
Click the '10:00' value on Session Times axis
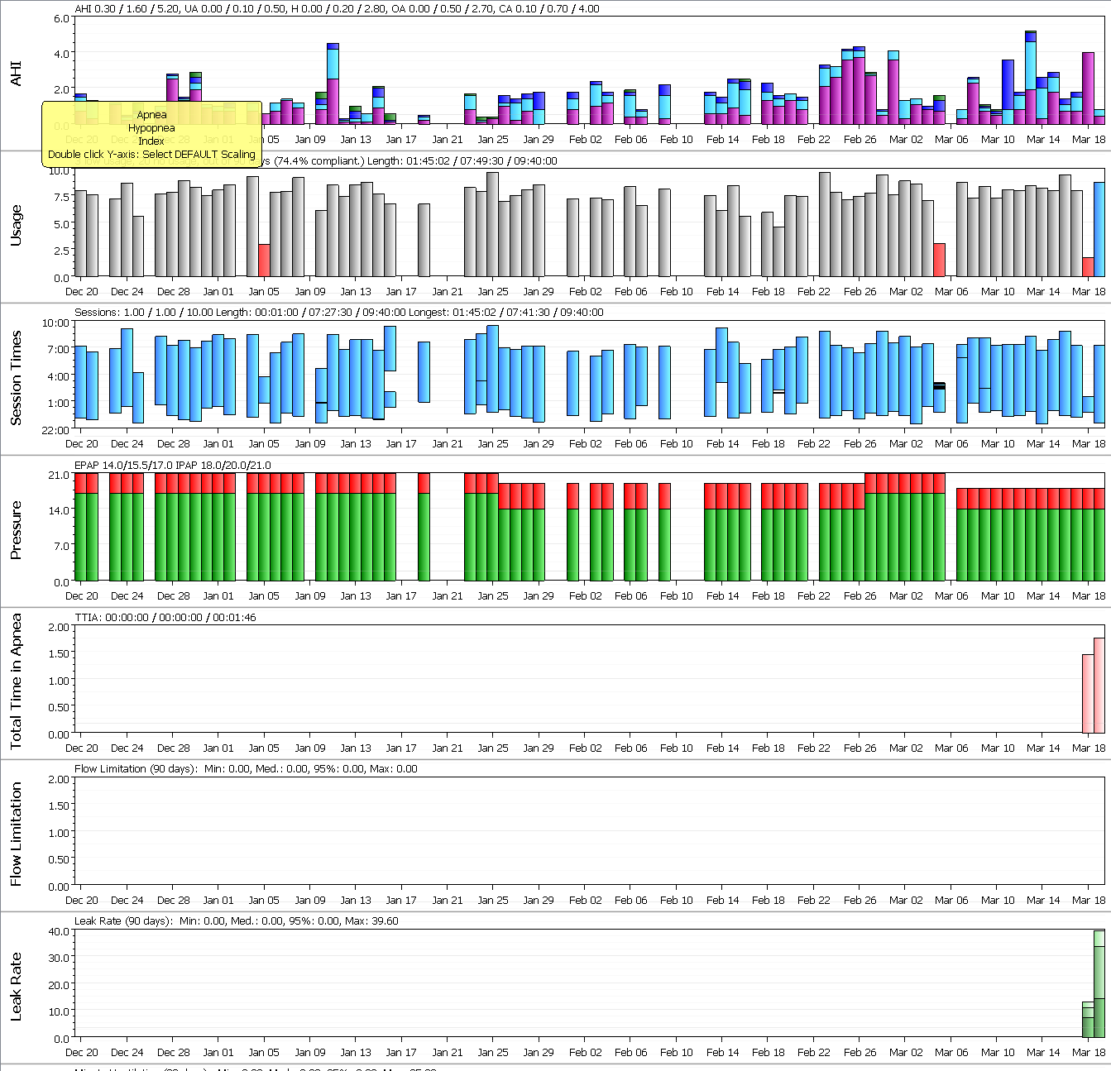click(x=56, y=323)
